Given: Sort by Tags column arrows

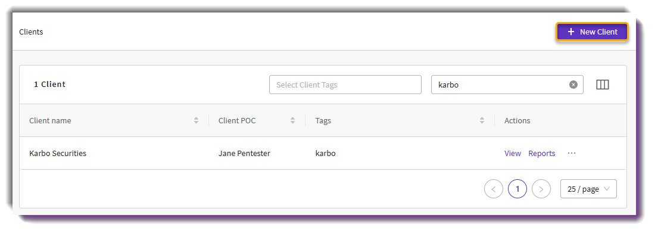Looking at the screenshot, I should pos(482,121).
